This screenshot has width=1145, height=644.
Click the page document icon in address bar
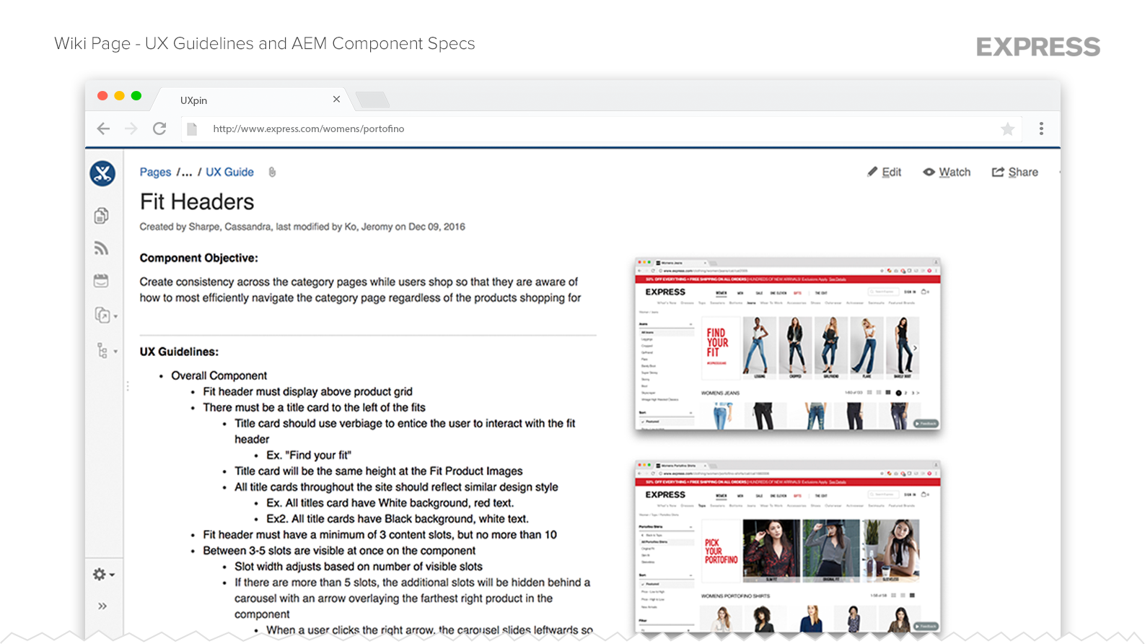192,129
